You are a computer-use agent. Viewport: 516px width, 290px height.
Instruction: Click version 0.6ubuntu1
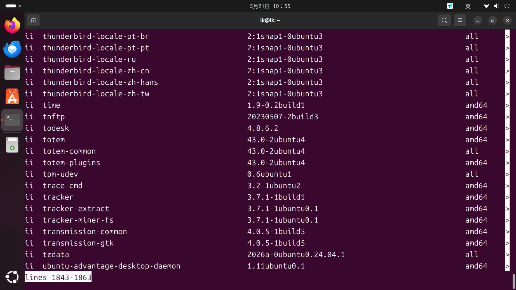click(x=269, y=174)
